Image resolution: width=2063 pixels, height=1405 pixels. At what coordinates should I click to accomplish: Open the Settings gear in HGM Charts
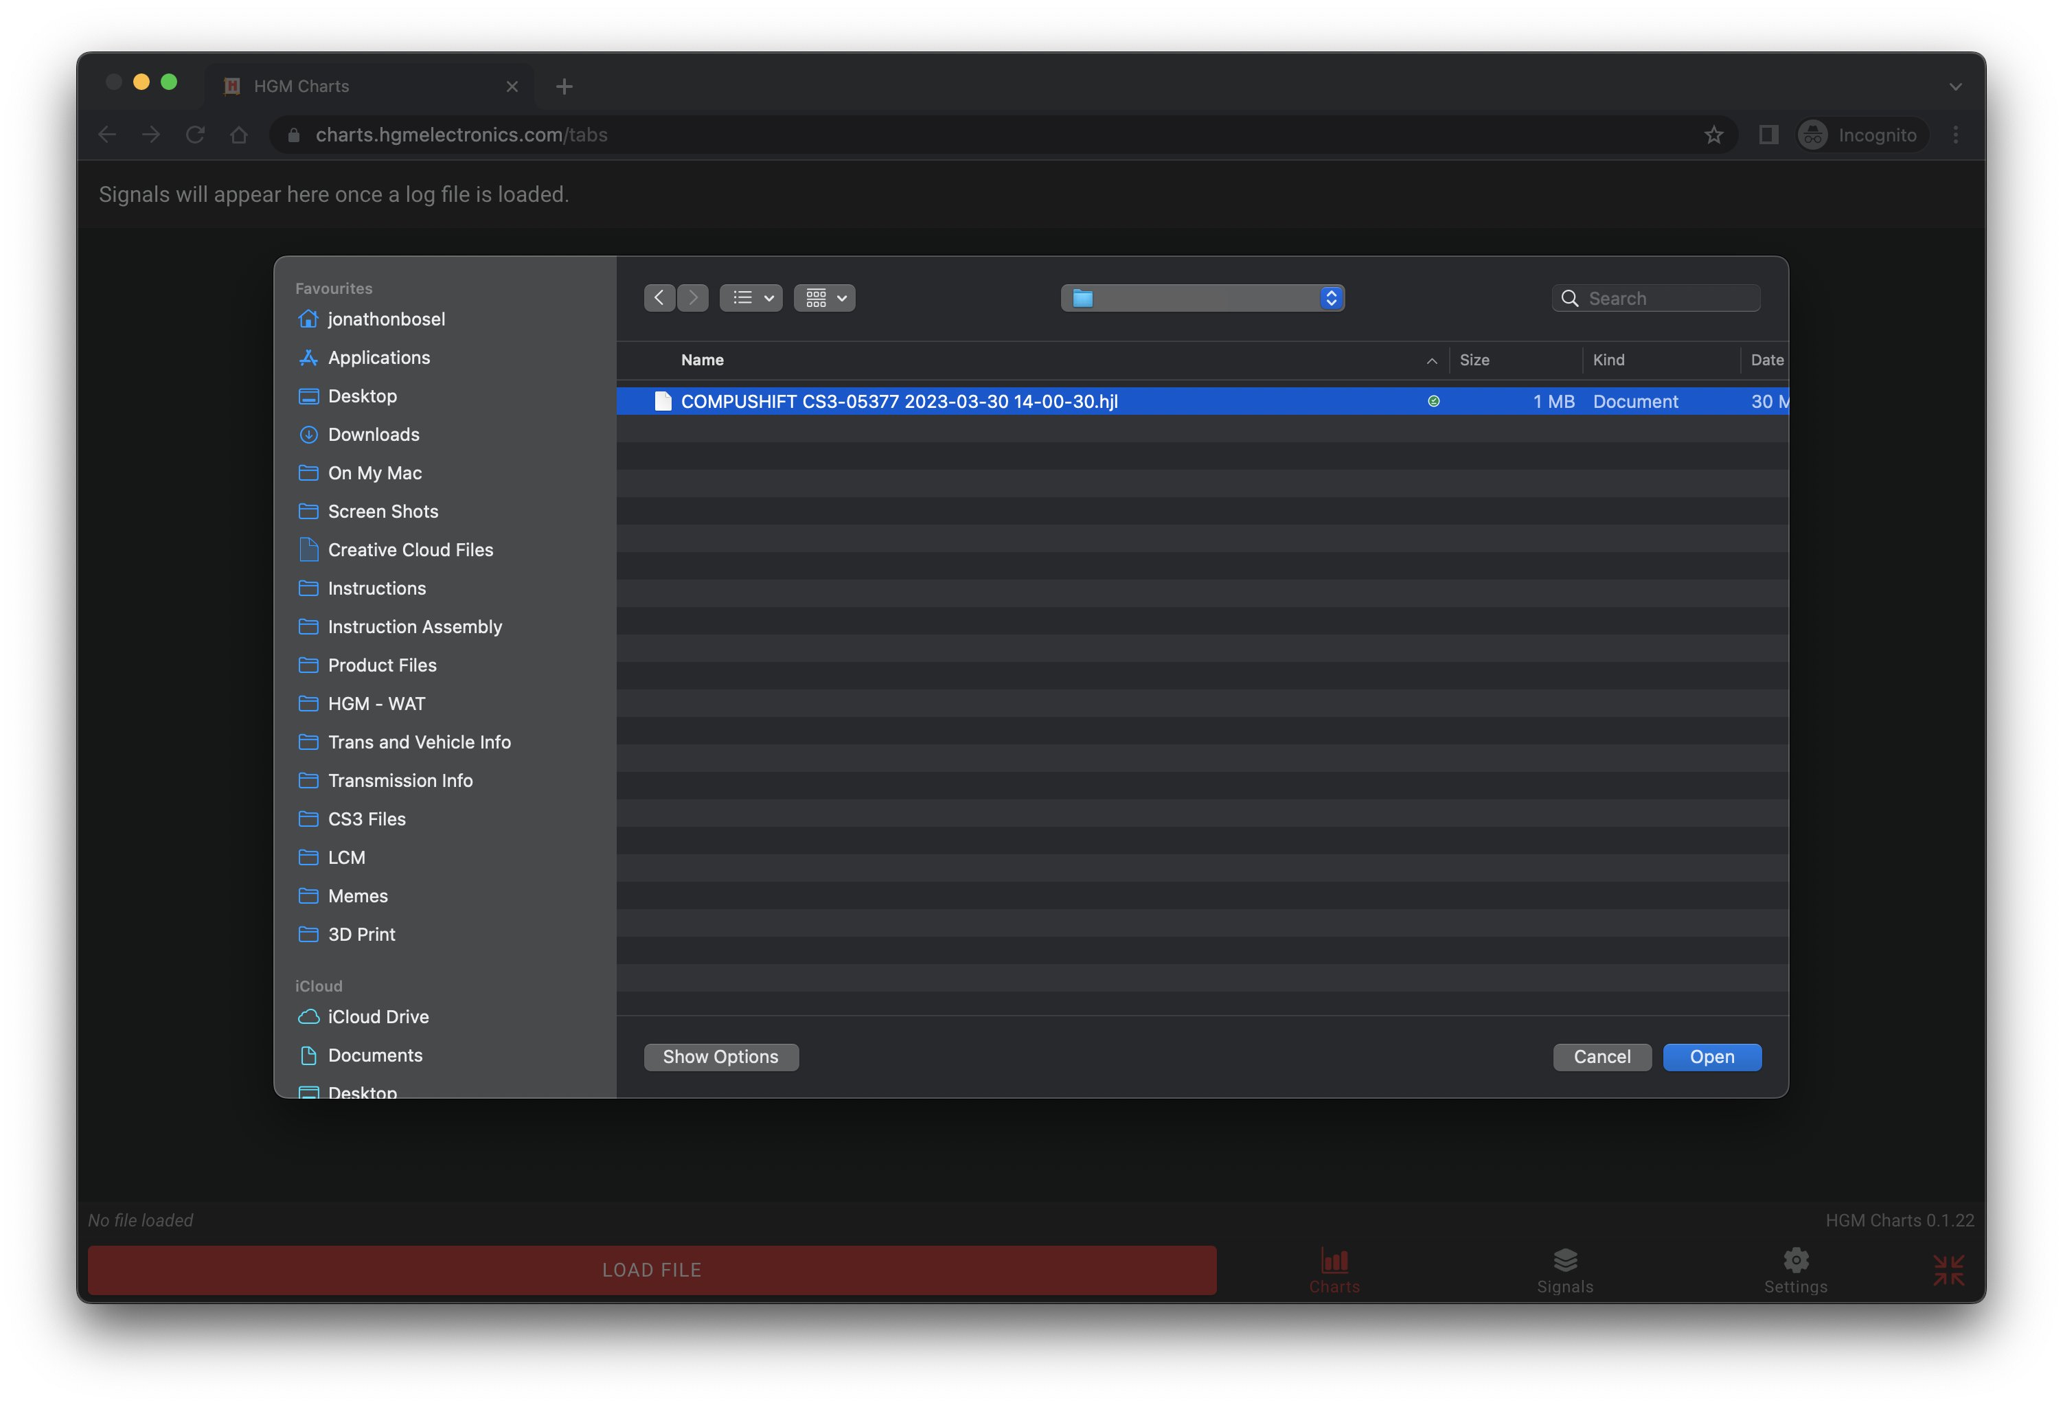[x=1795, y=1270]
